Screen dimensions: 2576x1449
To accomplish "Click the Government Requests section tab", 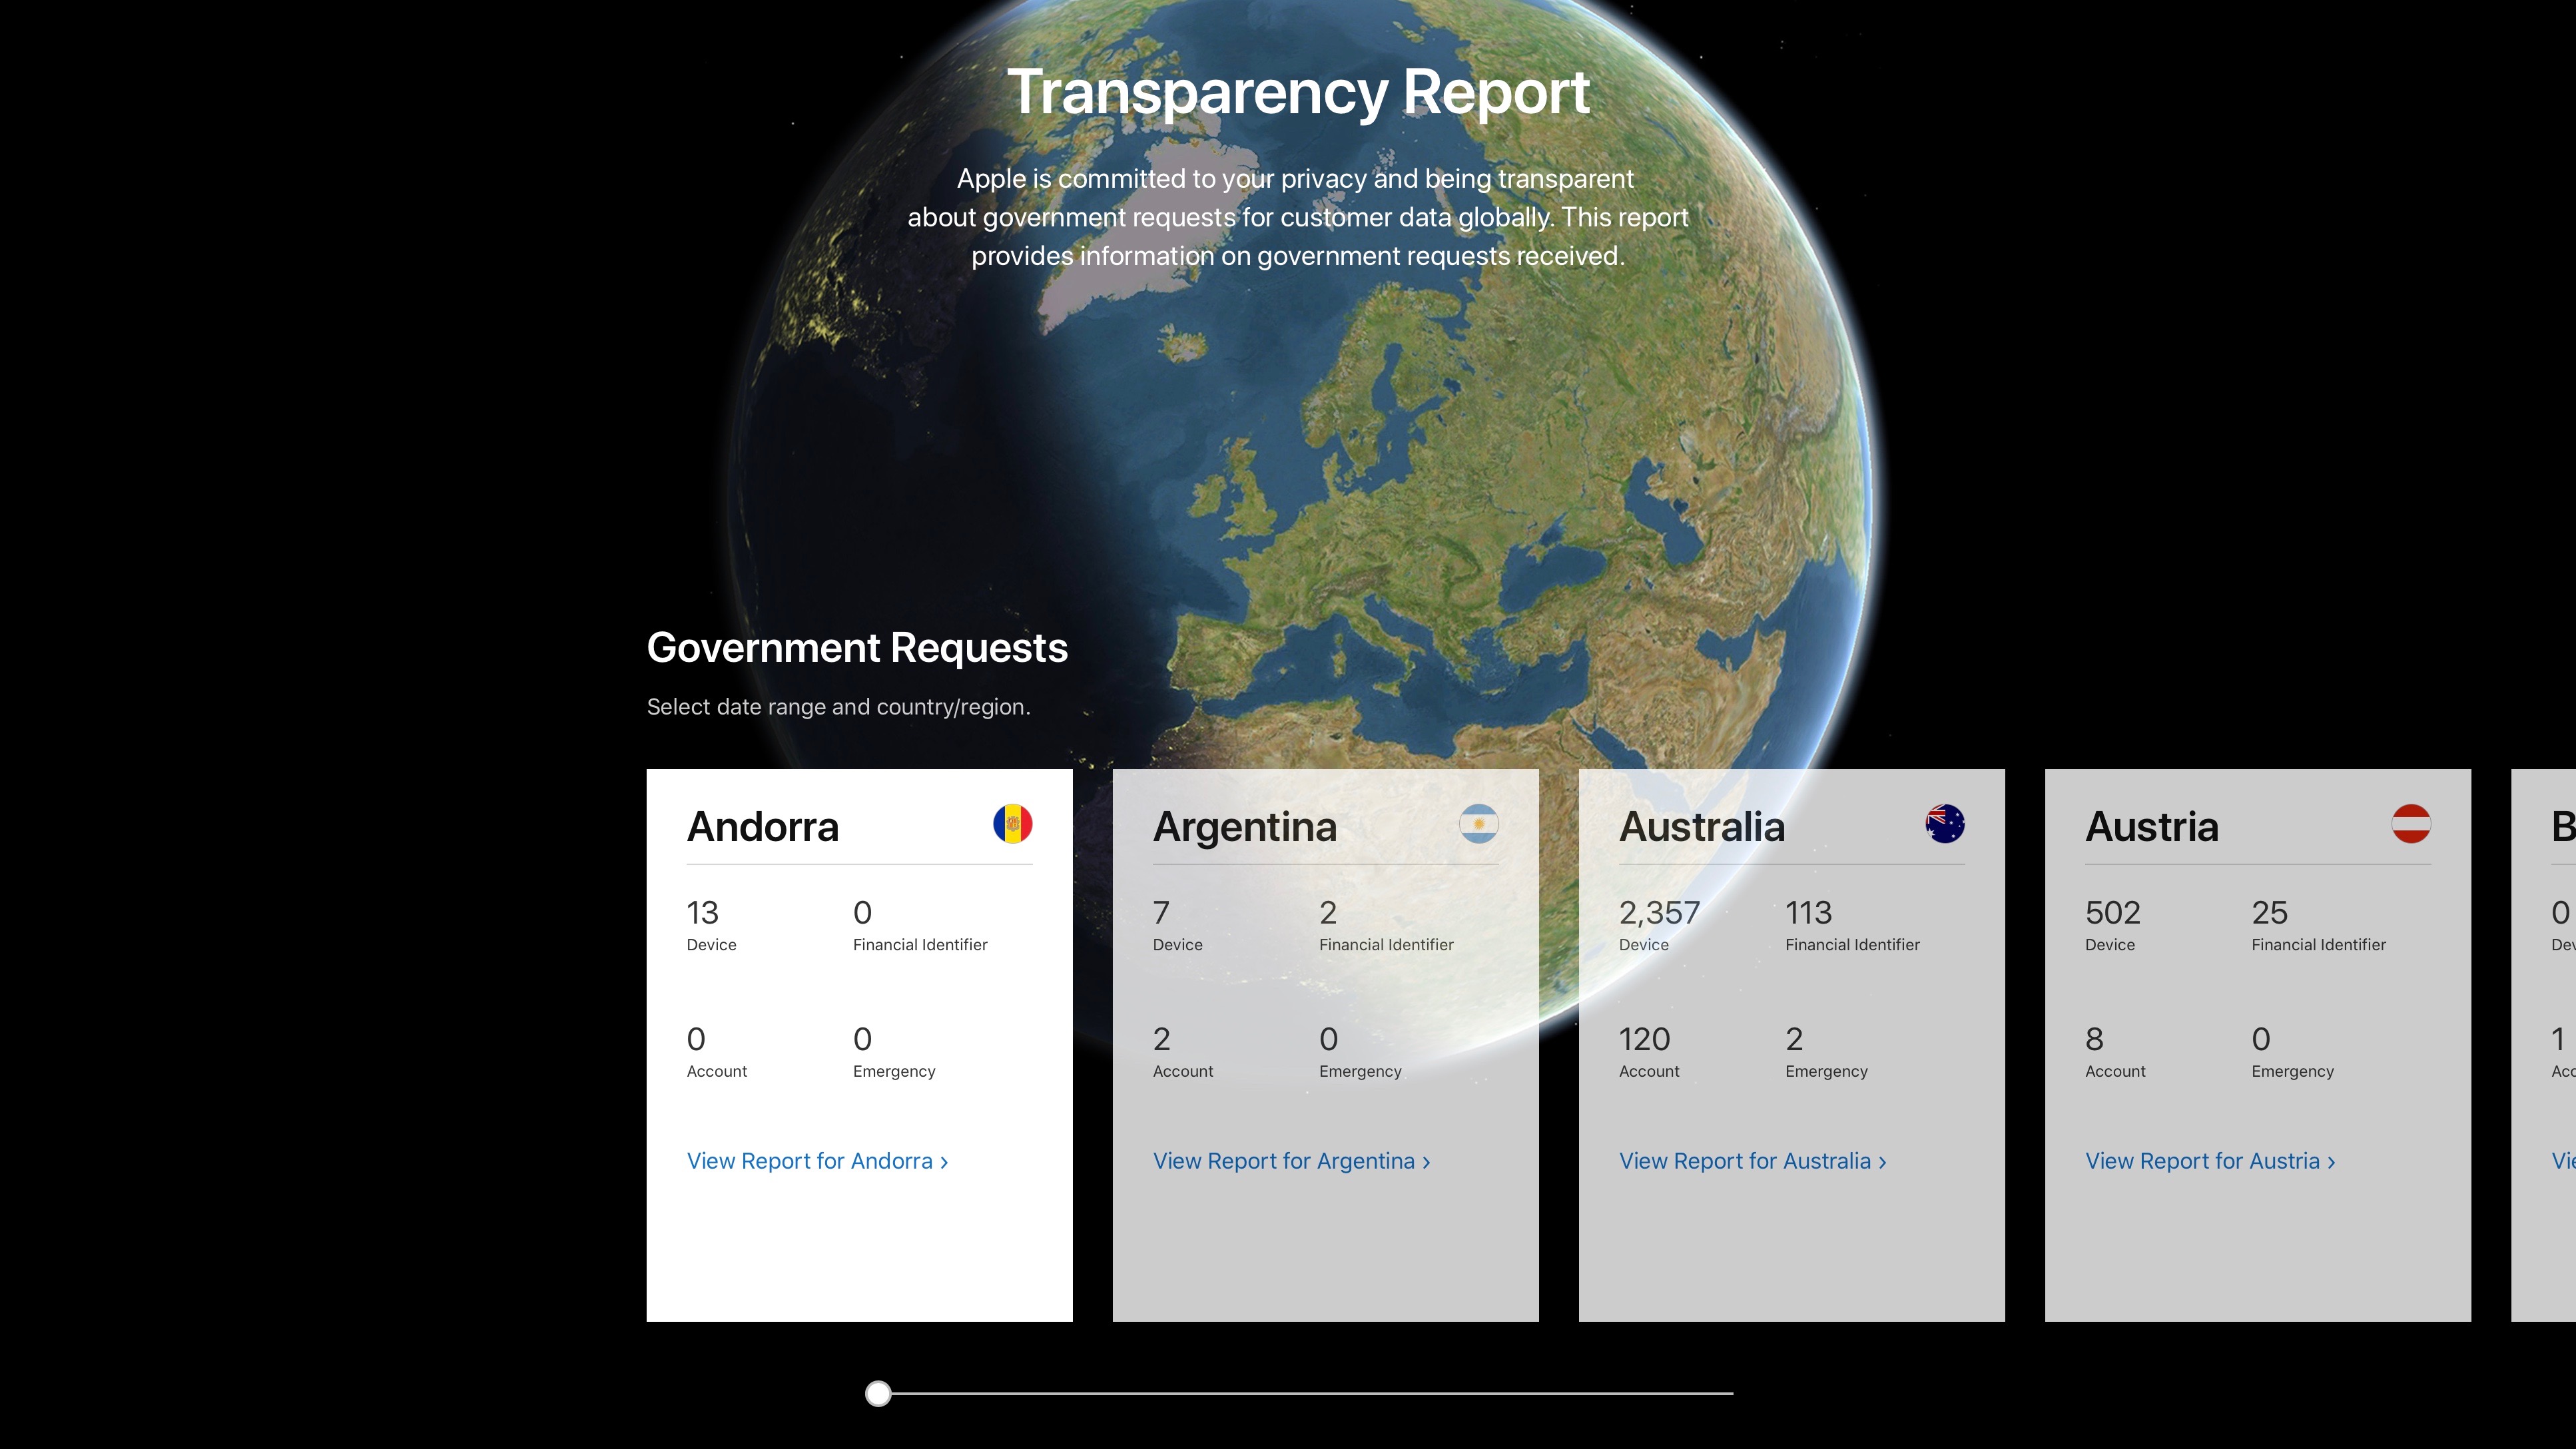I will (x=856, y=647).
